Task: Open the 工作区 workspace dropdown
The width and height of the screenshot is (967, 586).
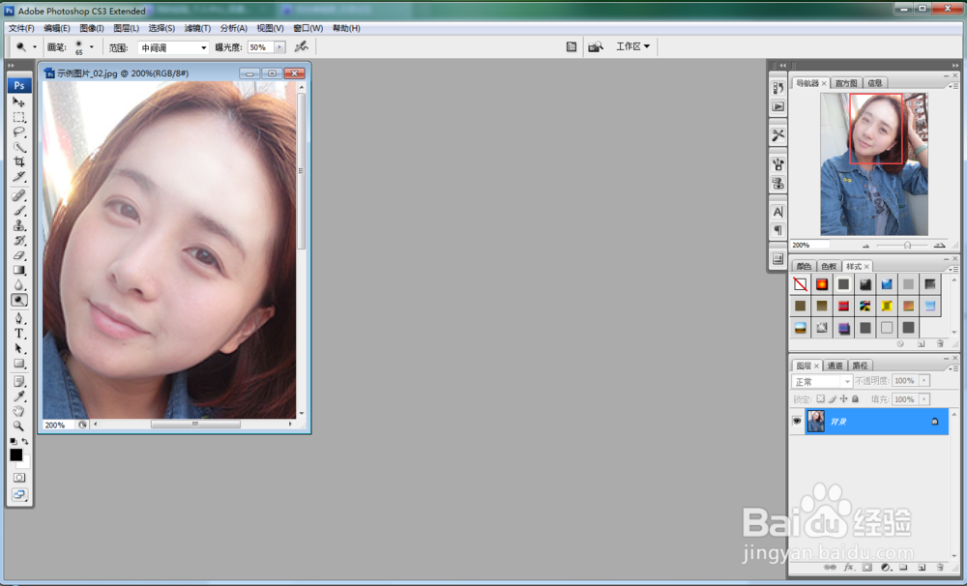Action: [632, 46]
